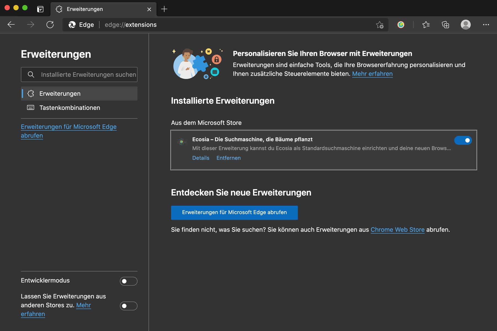This screenshot has width=497, height=331.
Task: Open the Ecosia extension toolbar icon
Action: point(401,25)
